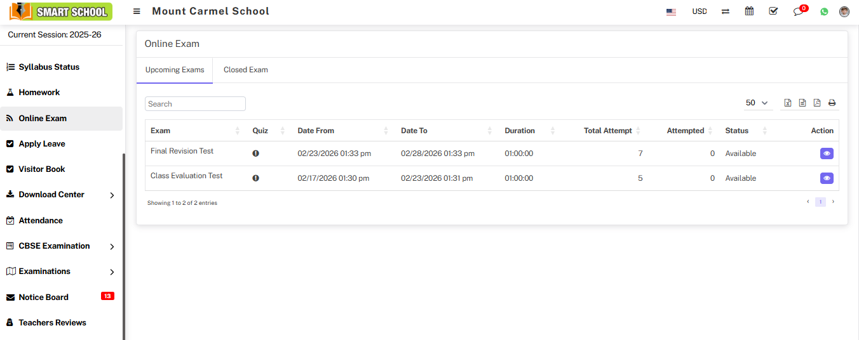Viewport: 859px width, 340px height.
Task: Open the 50 entries per page dropdown
Action: pos(757,103)
